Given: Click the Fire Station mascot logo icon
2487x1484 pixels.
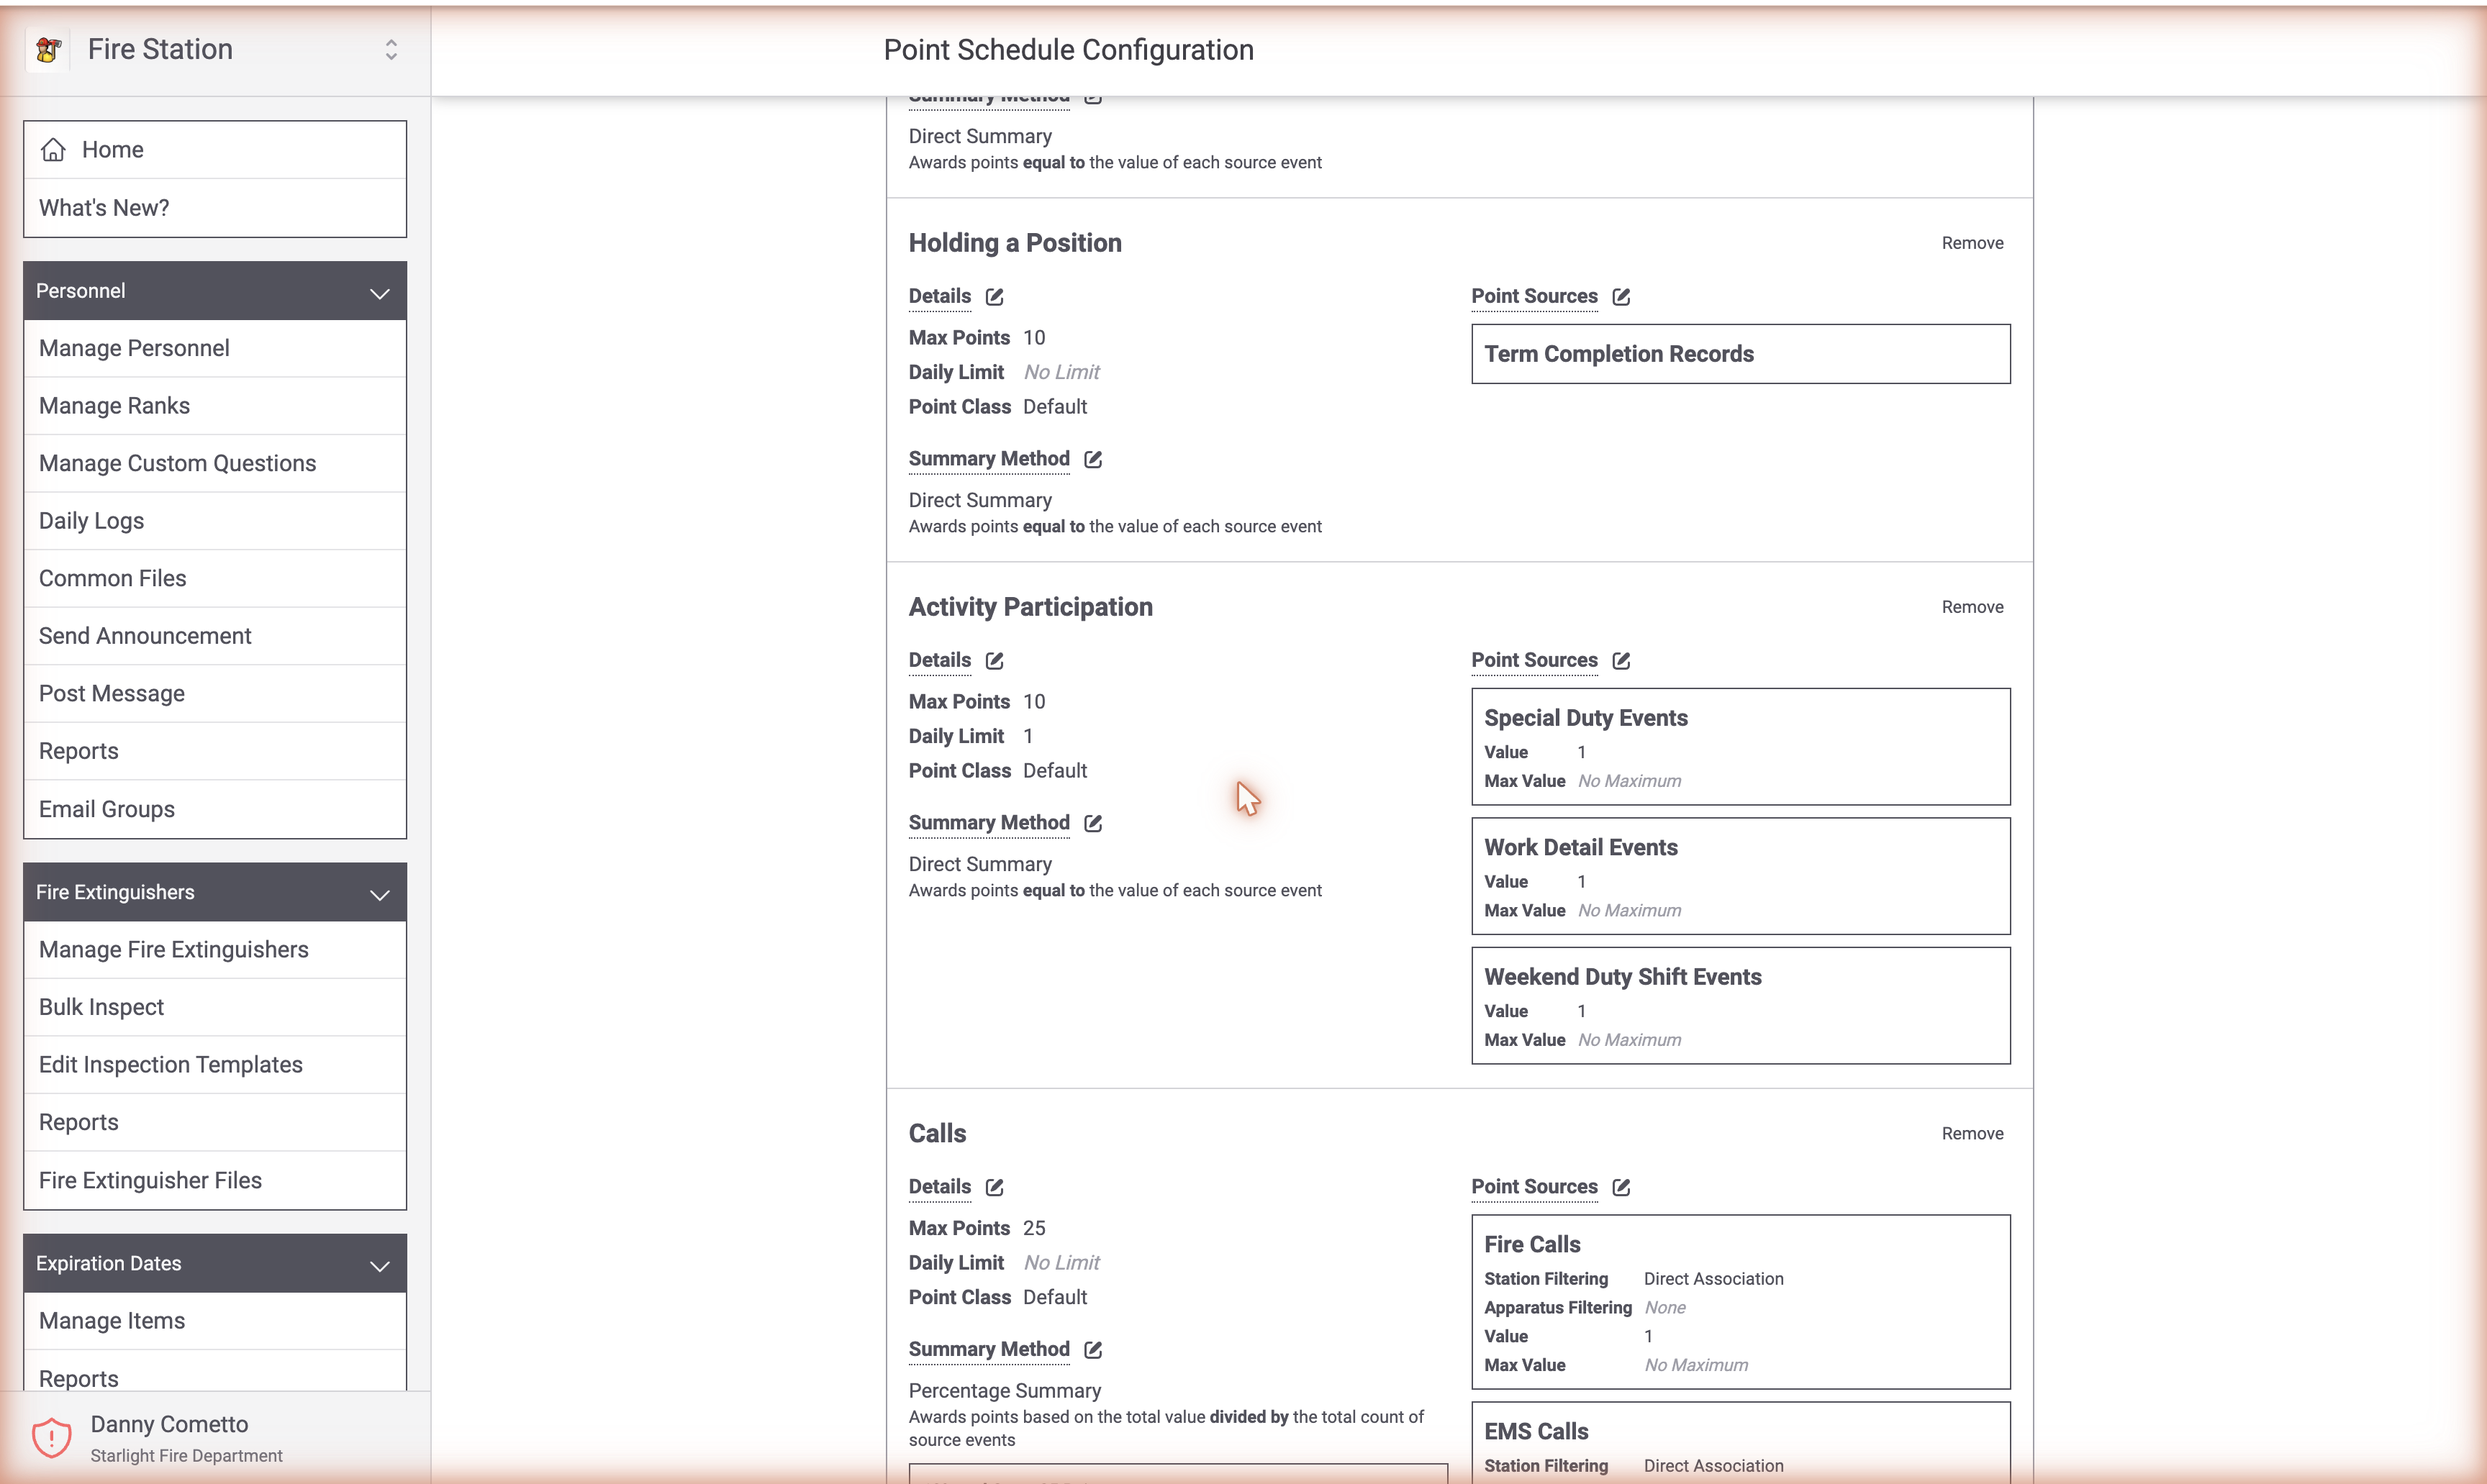Looking at the screenshot, I should [x=48, y=49].
